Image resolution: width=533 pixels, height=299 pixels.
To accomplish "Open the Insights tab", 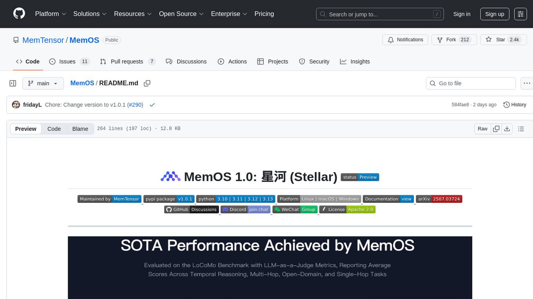I will (x=355, y=61).
